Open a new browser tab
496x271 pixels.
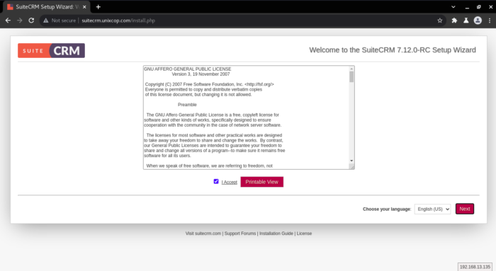[98, 7]
